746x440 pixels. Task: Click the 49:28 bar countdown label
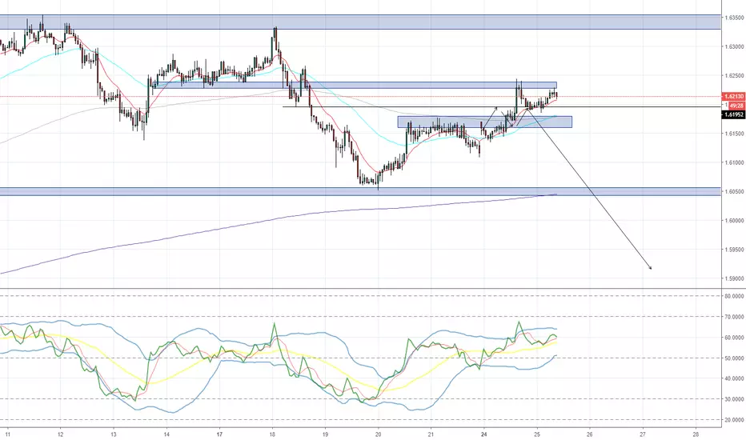(735, 105)
